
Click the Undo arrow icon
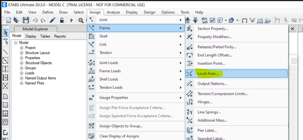[x=35, y=20]
